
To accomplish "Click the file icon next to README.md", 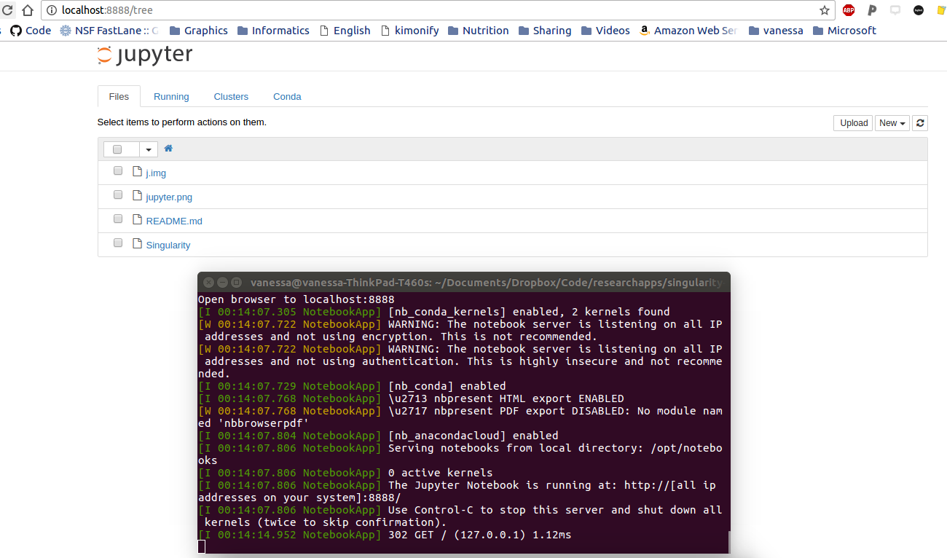I will [x=137, y=219].
